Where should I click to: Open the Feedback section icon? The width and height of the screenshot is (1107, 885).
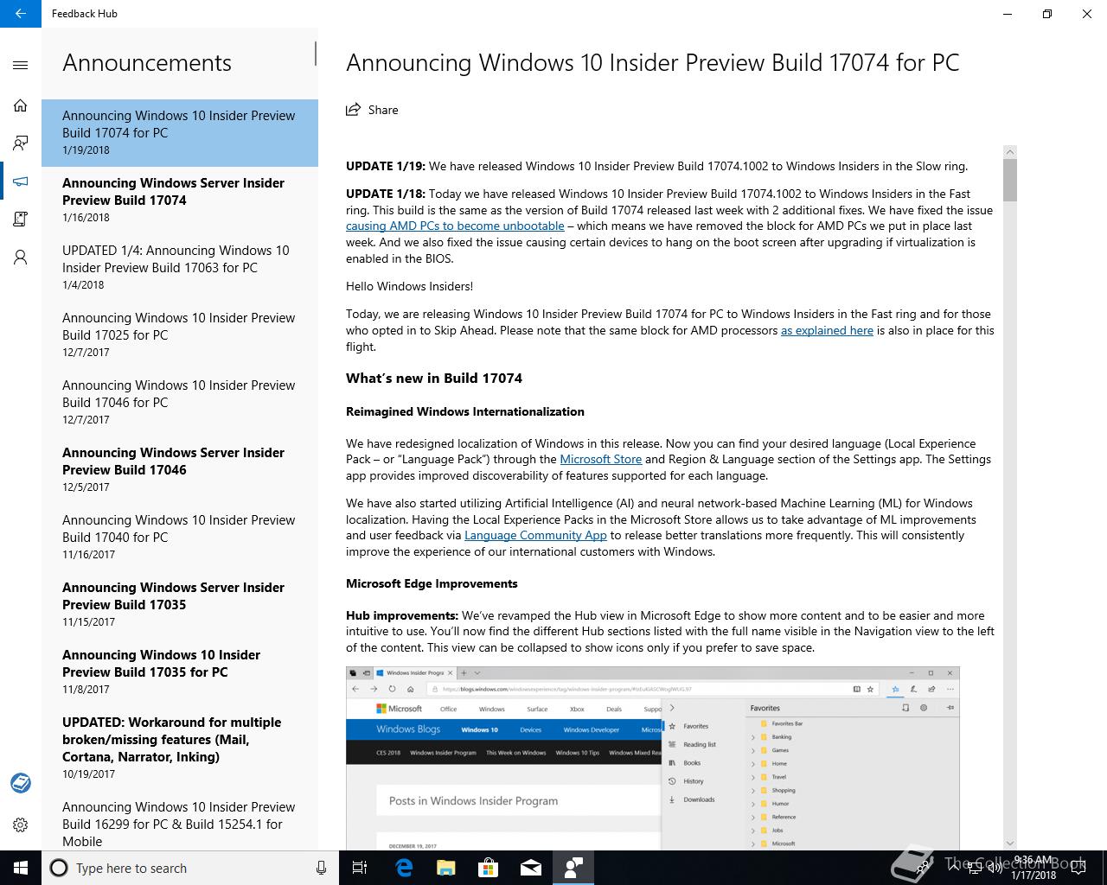[21, 143]
